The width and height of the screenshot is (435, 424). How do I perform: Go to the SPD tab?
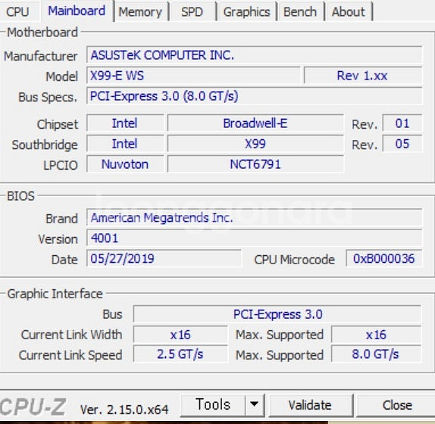click(x=192, y=12)
